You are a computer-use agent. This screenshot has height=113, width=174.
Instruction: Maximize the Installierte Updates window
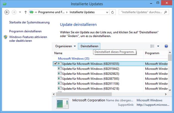coord(158,3)
